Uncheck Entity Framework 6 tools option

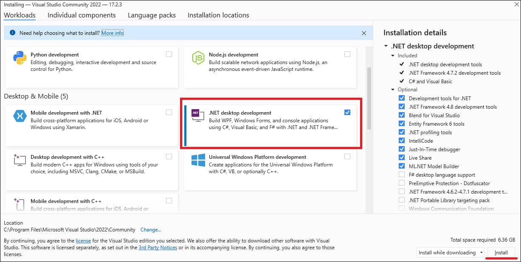[402, 124]
